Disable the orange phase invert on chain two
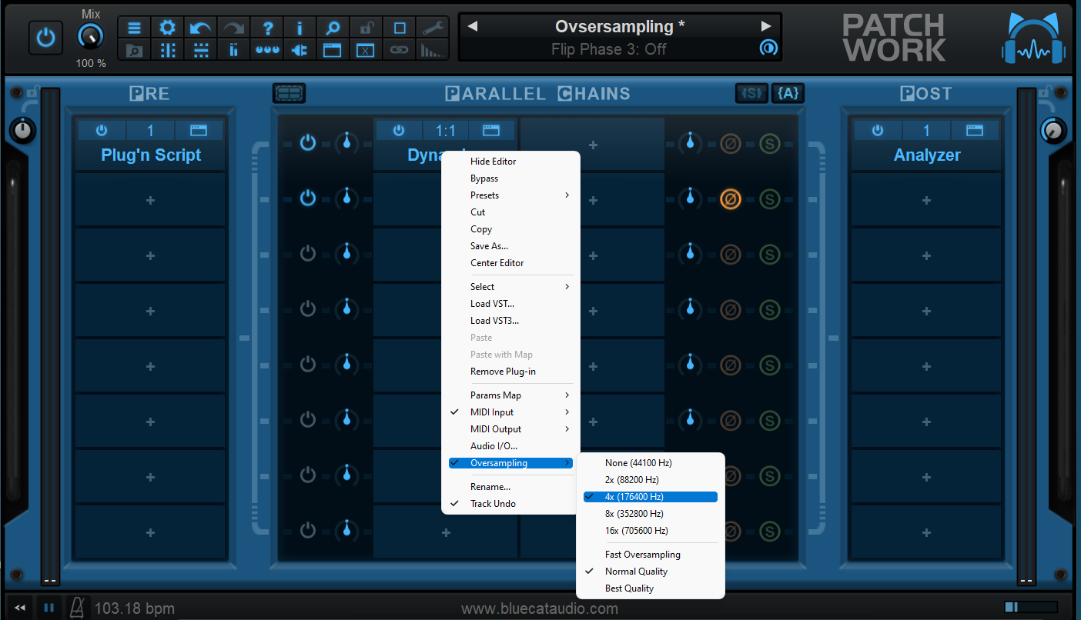Screen dimensions: 1081x620 click(x=730, y=199)
